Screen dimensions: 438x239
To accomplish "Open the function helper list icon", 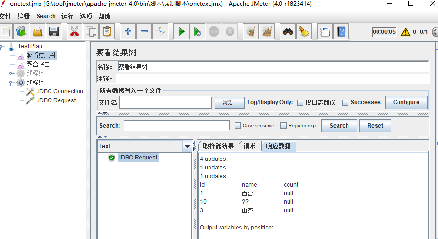I will (x=325, y=31).
